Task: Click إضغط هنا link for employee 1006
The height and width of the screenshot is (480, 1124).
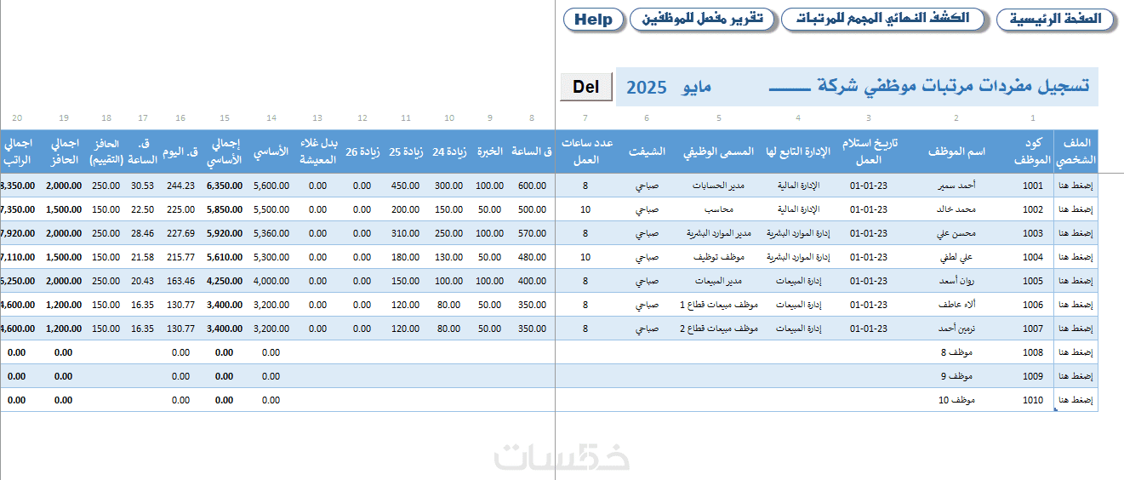Action: 1076,305
